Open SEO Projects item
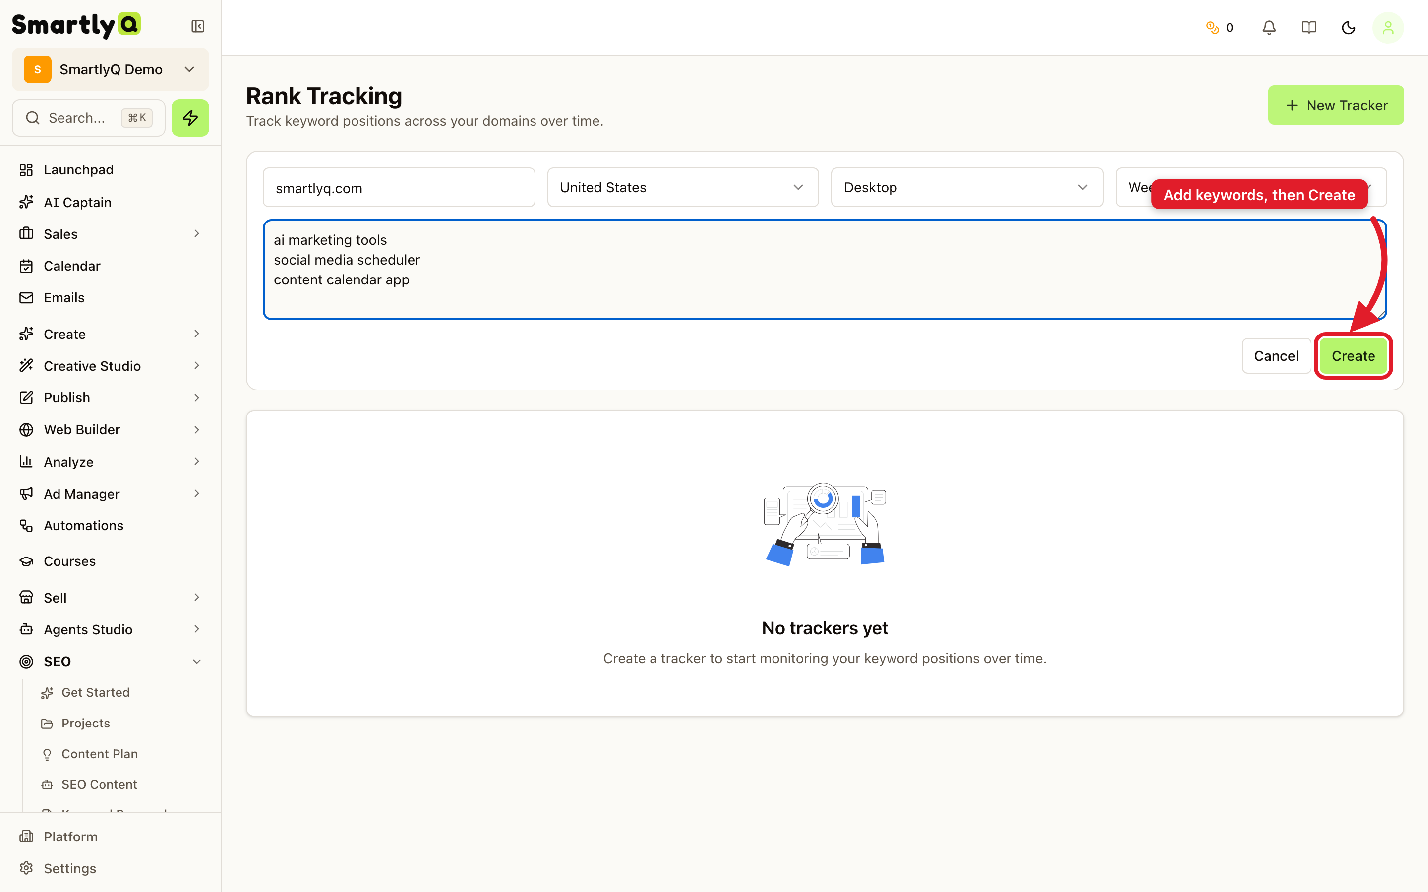 pos(86,724)
